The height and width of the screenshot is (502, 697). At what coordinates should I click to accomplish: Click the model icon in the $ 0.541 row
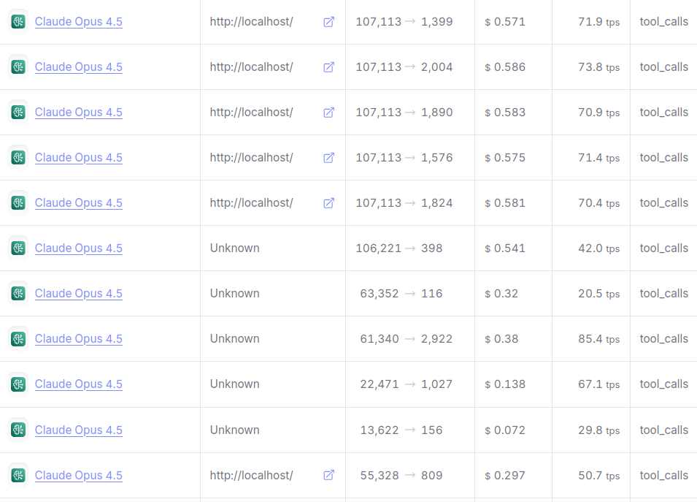(18, 248)
